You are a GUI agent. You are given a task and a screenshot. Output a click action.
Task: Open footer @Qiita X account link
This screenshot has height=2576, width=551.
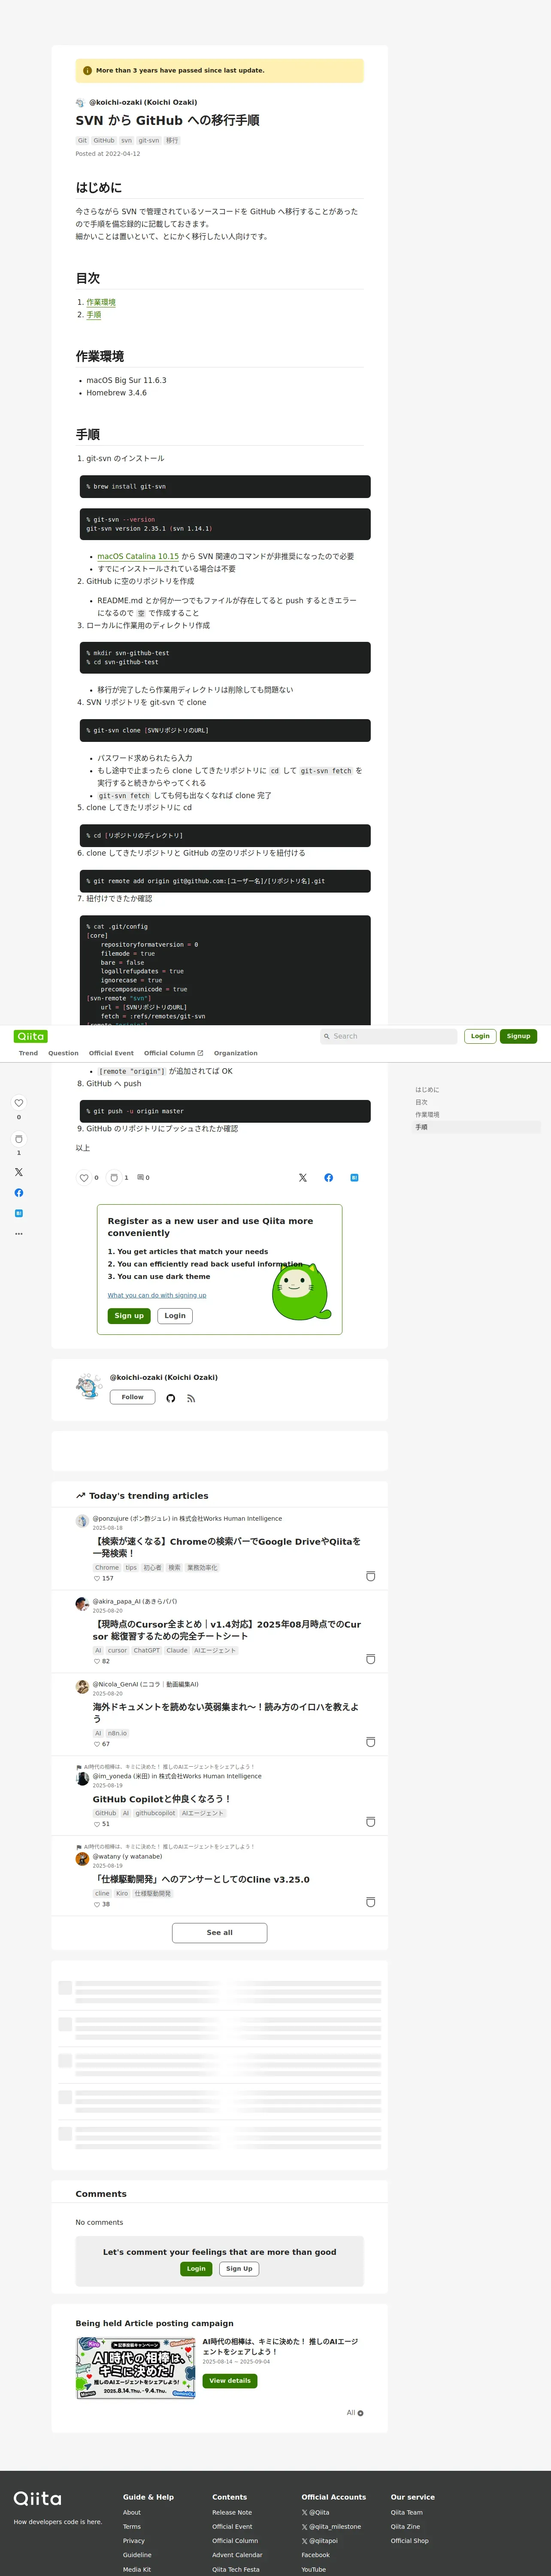click(x=316, y=2512)
